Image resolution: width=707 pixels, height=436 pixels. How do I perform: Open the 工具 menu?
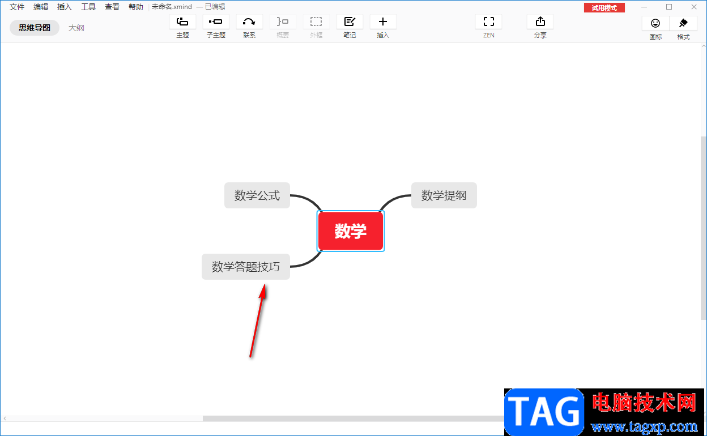pos(88,7)
